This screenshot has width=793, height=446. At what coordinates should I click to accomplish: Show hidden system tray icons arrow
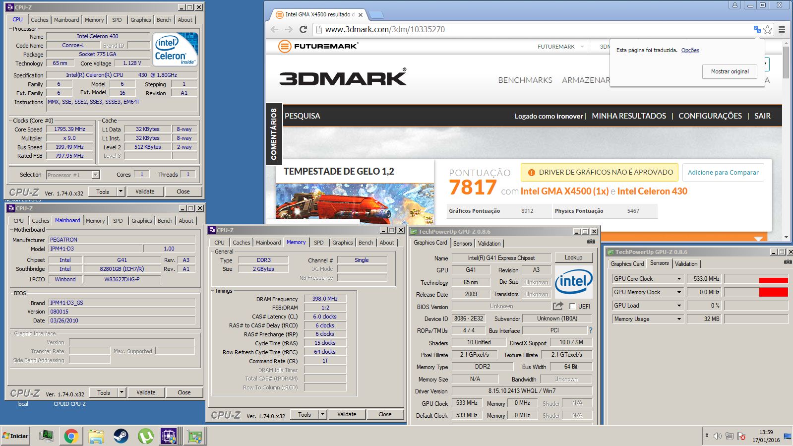pos(707,436)
